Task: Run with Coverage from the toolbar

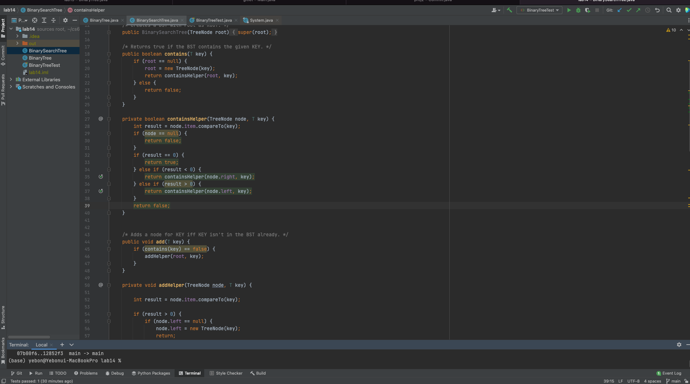Action: [587, 10]
